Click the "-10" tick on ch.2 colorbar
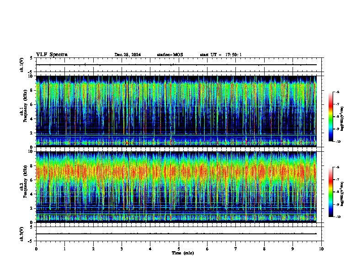Screen dimensions: 362x279 tap(338, 217)
